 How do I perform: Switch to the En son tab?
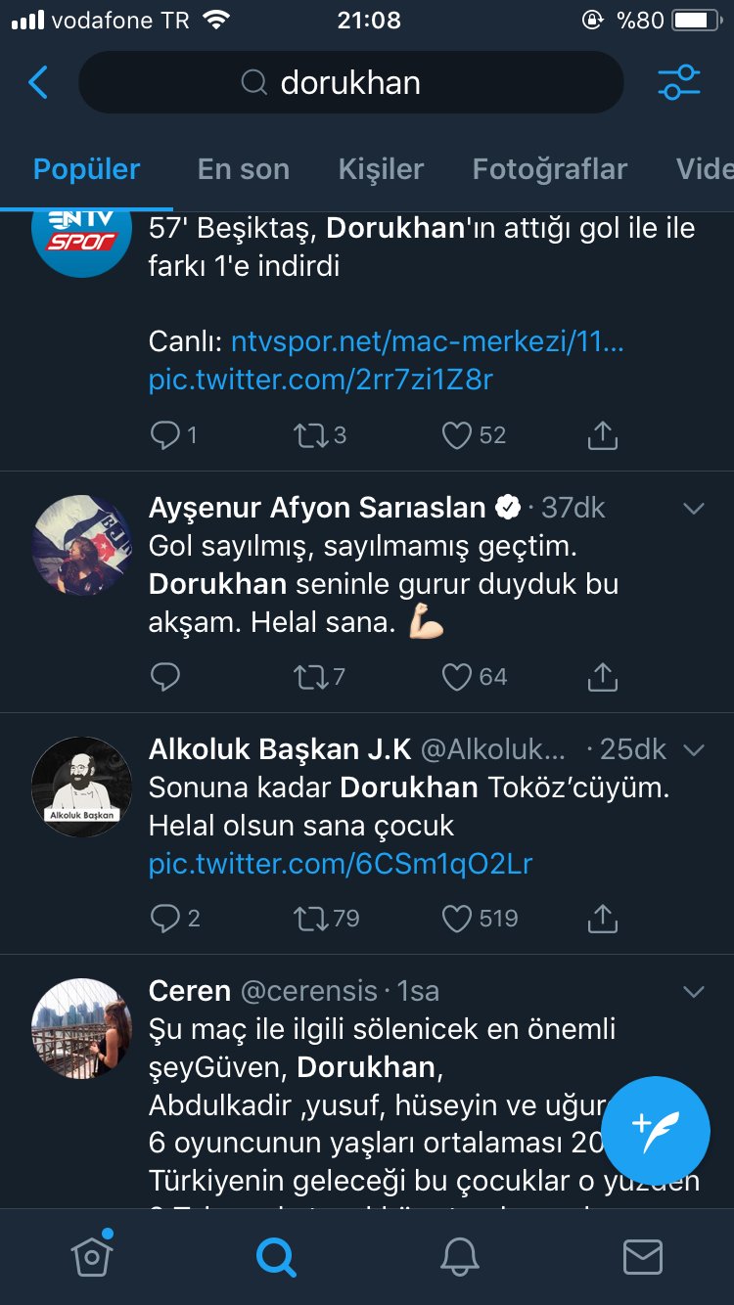244,169
